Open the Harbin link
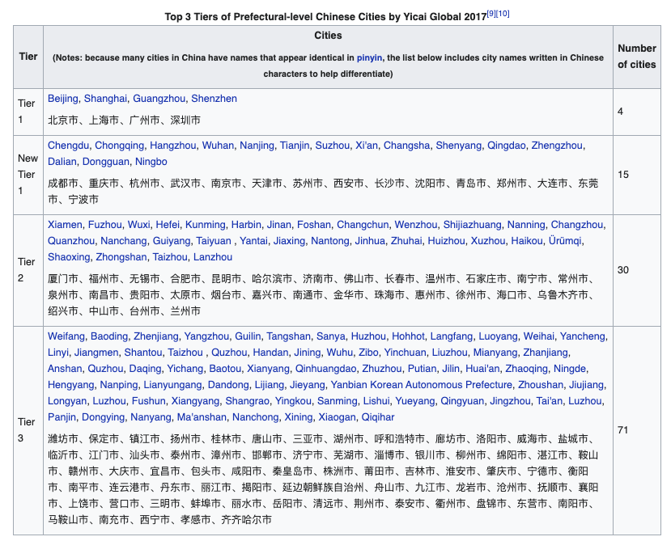This screenshot has height=541, width=671. 247,225
